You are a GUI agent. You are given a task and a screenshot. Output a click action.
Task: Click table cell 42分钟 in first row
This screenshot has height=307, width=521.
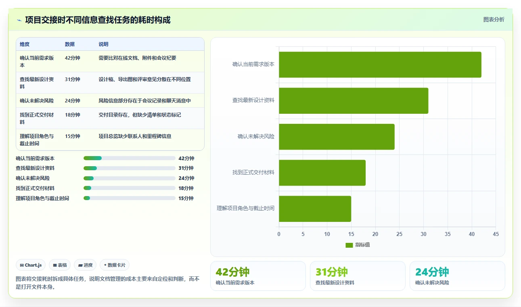[73, 58]
